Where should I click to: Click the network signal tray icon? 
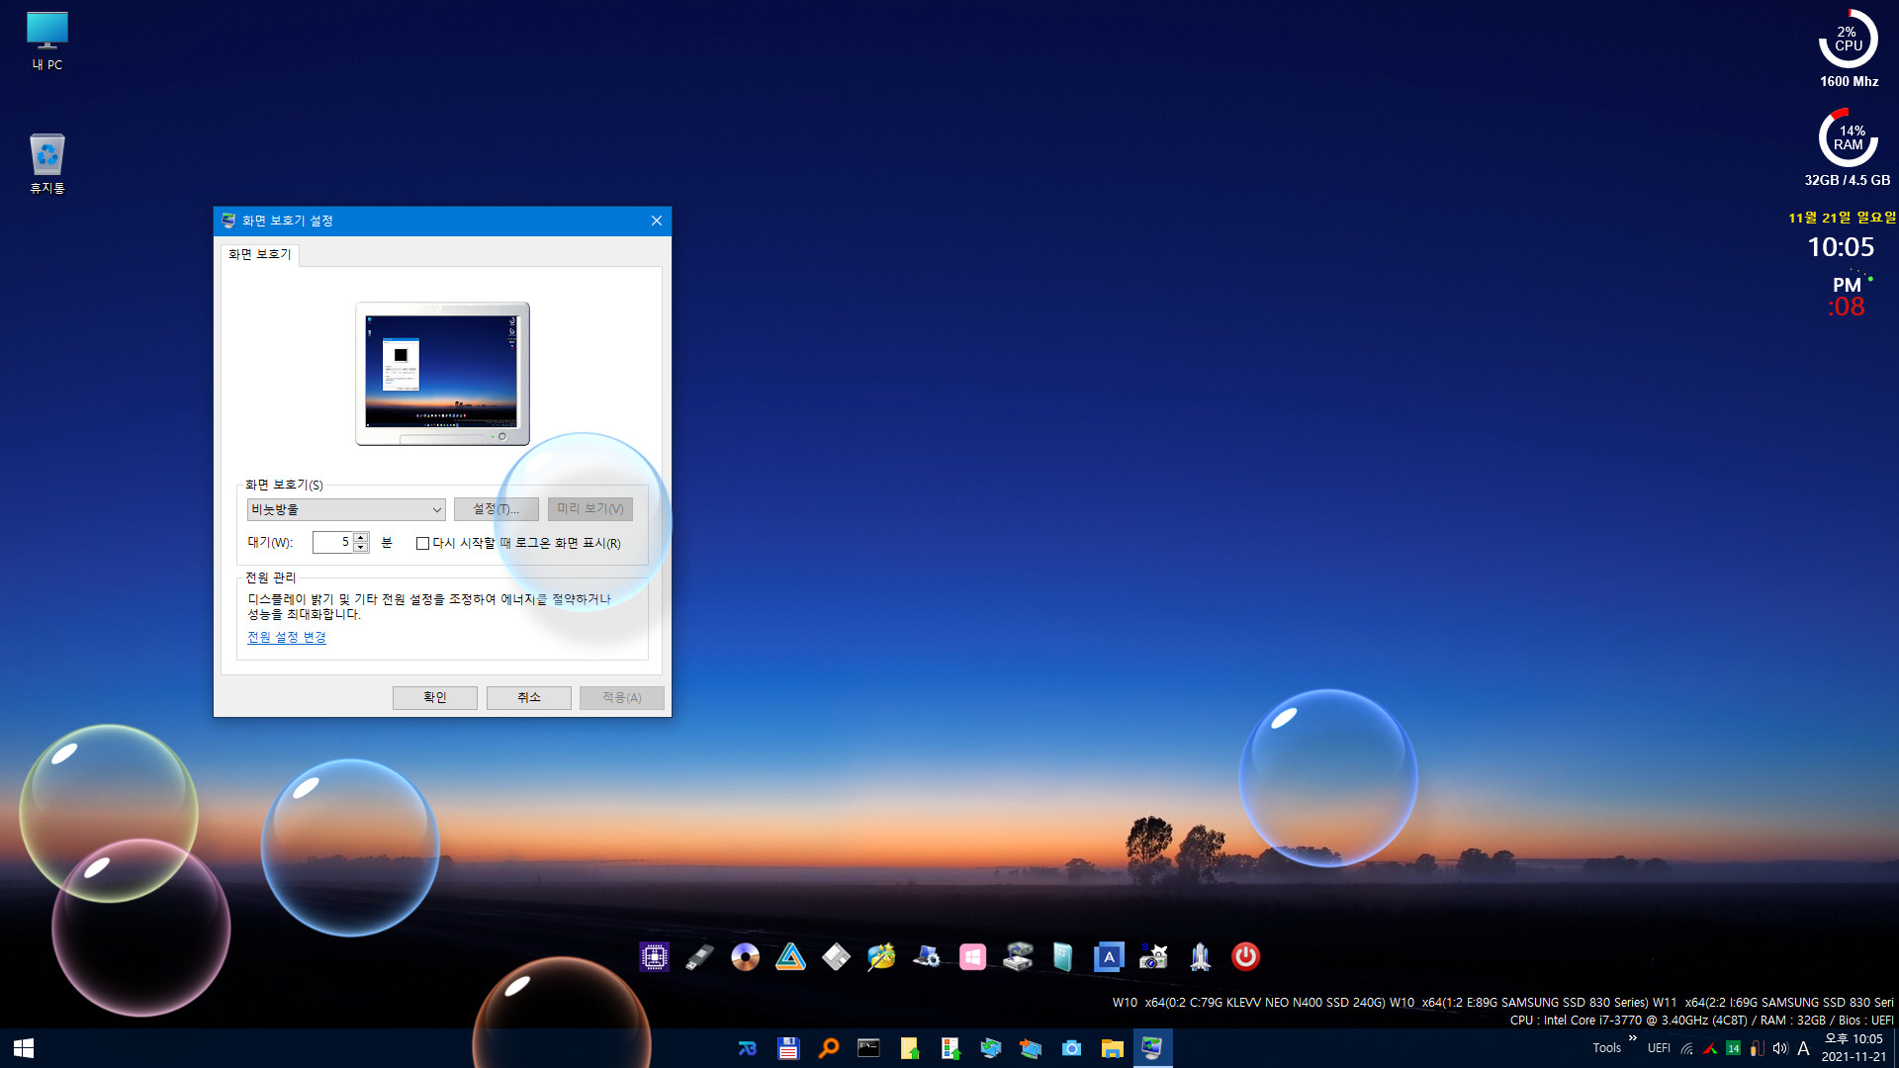[x=1687, y=1048]
